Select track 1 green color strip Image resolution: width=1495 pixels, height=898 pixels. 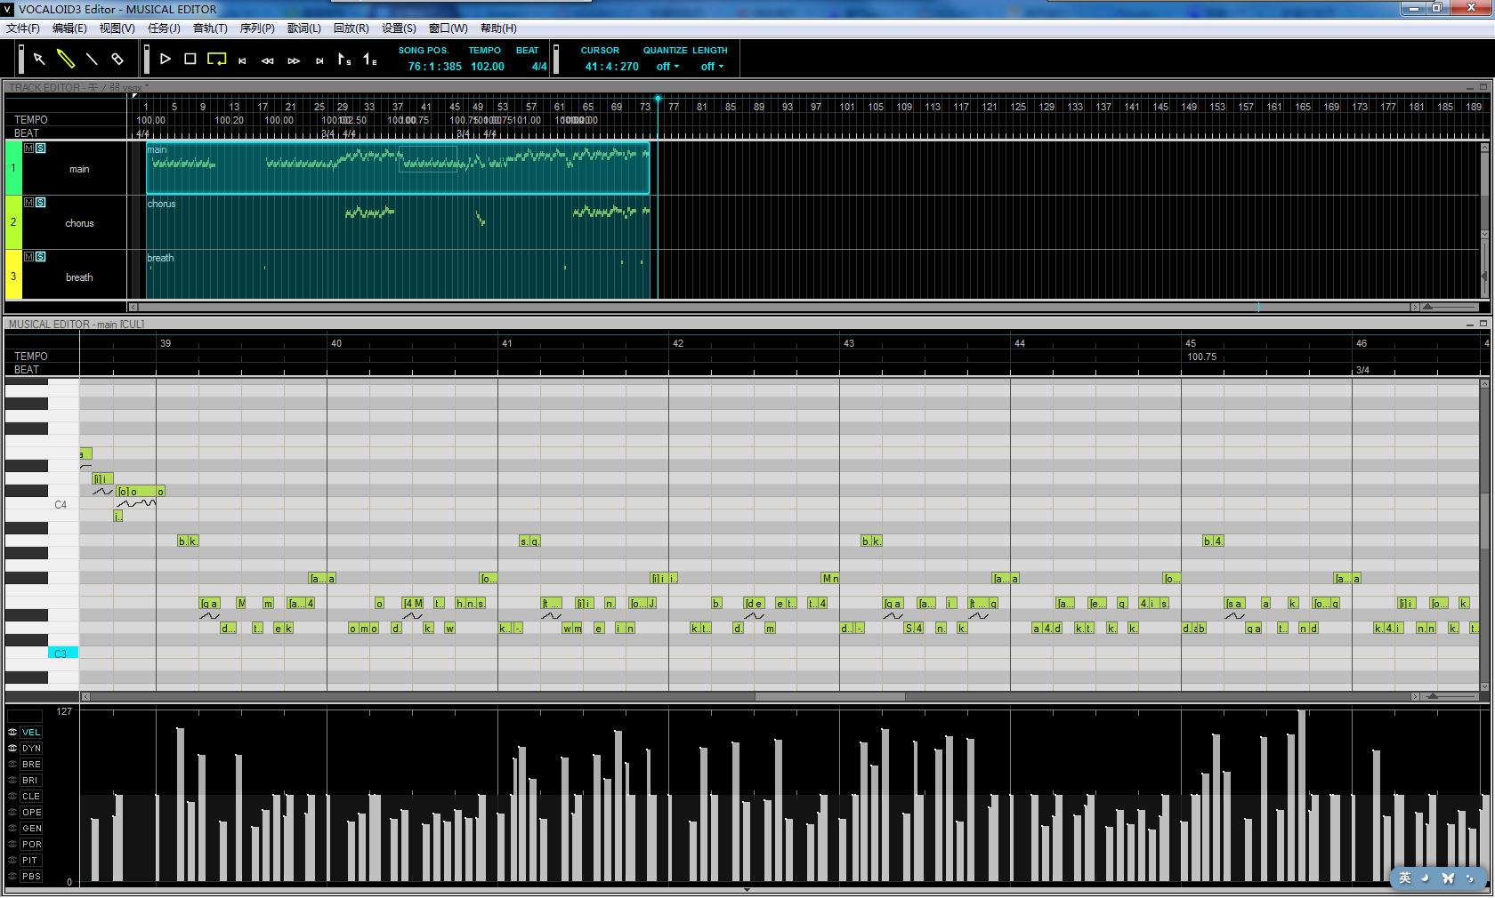[13, 168]
